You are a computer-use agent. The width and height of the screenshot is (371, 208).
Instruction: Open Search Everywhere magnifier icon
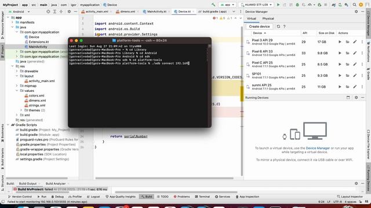[x=354, y=5]
